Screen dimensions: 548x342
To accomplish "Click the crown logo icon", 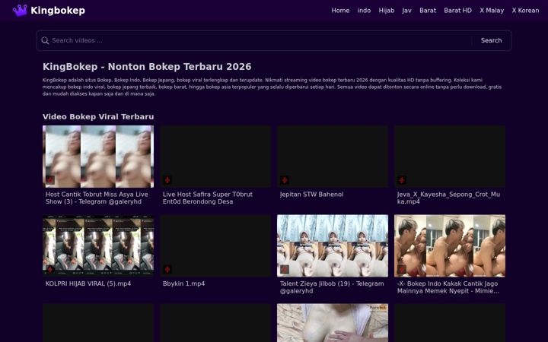I will pos(20,11).
